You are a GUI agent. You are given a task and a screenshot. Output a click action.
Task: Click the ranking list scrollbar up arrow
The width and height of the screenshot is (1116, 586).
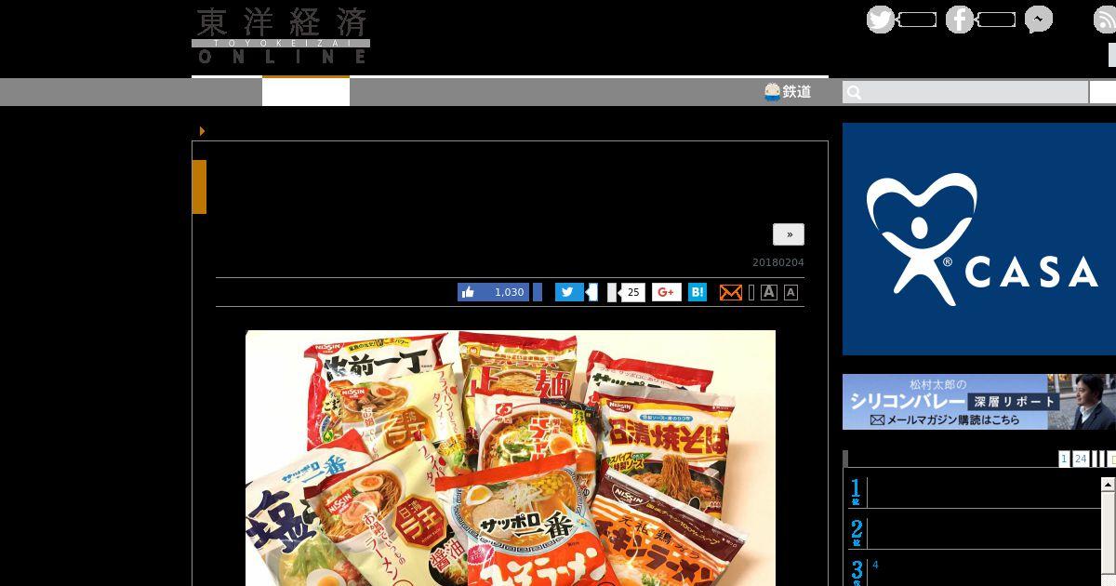pyautogui.click(x=1108, y=485)
